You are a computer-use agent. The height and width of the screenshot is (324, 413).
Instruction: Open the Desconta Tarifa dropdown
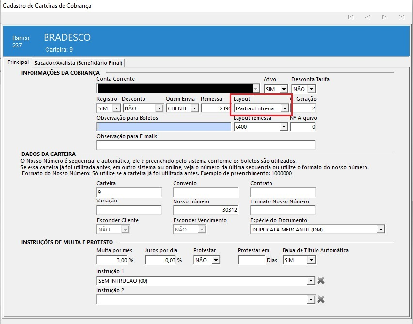click(311, 89)
